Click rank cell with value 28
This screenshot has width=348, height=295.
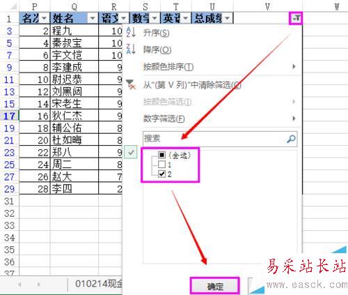(35, 189)
